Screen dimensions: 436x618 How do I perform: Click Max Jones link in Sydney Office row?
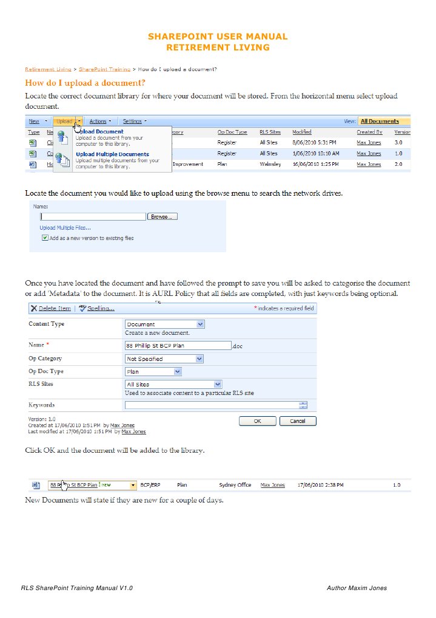click(x=272, y=485)
